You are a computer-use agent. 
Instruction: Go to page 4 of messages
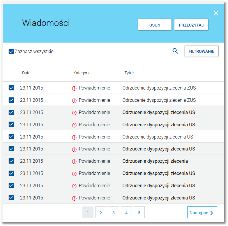[x=126, y=212]
